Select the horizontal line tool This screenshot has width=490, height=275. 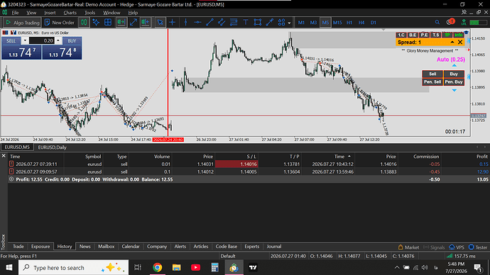pyautogui.click(x=197, y=23)
